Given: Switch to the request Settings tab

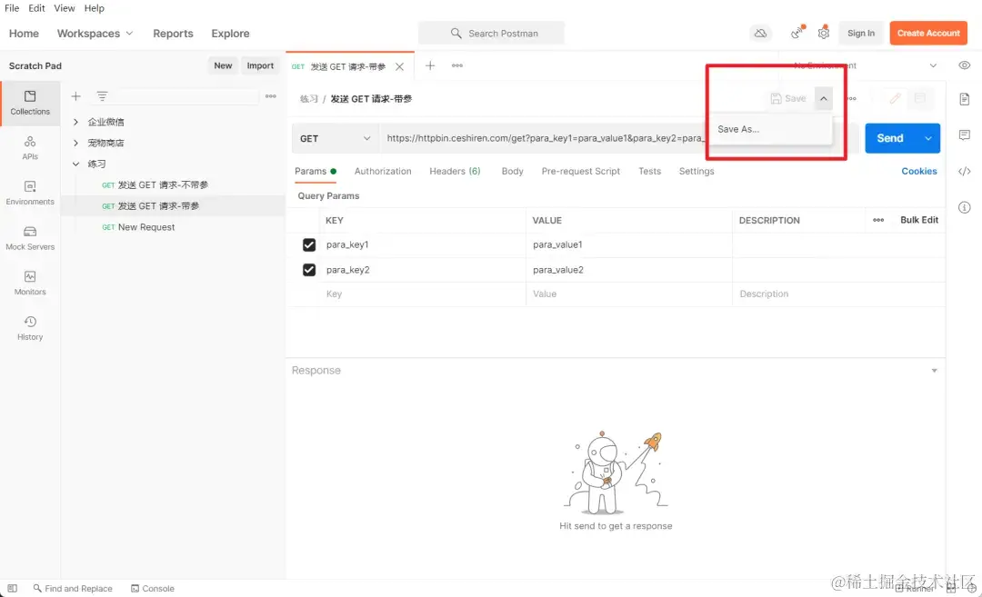Looking at the screenshot, I should tap(696, 171).
